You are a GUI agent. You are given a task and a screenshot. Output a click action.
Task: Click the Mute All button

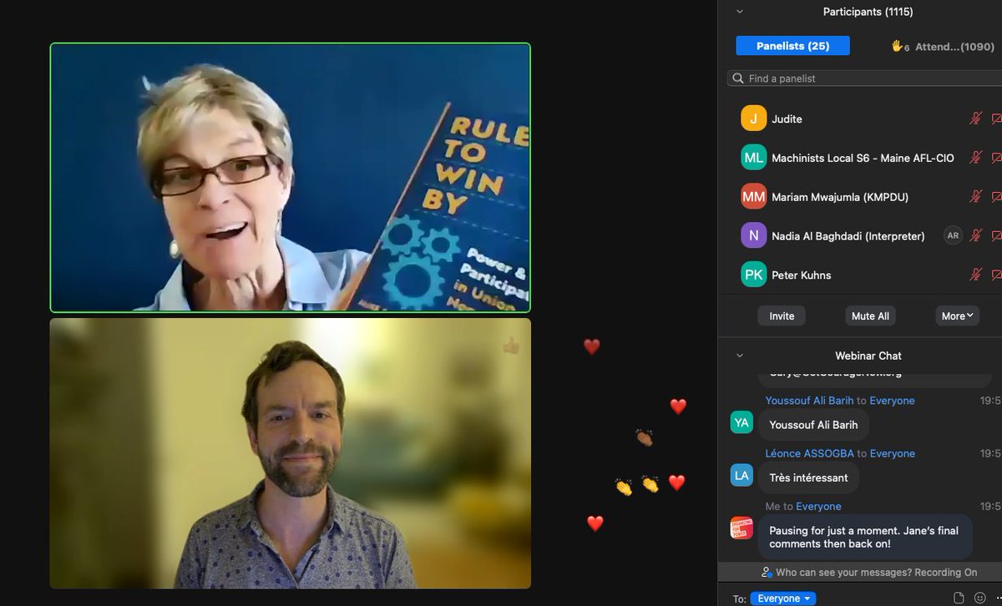(x=870, y=316)
